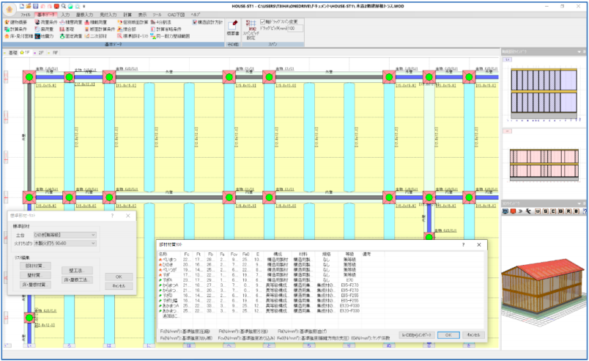Open 地震力 seismic force settings
Image resolution: width=589 pixels, height=361 pixels.
click(45, 36)
